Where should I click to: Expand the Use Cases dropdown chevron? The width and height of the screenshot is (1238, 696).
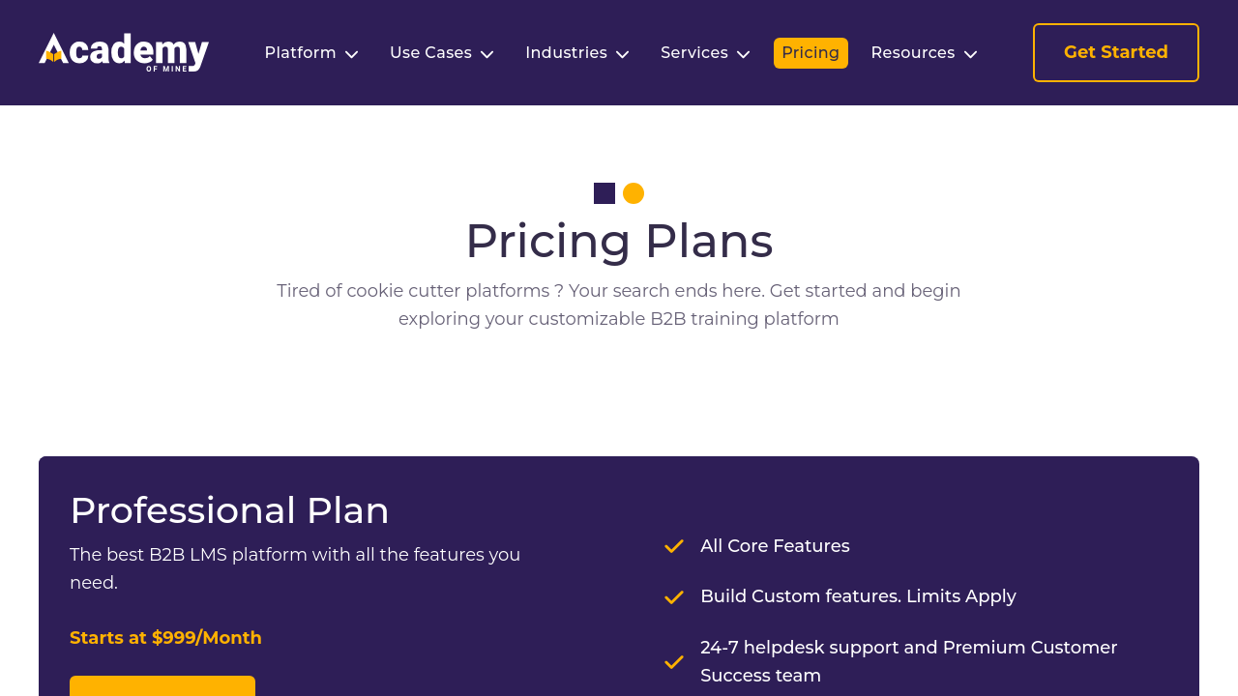click(x=487, y=54)
